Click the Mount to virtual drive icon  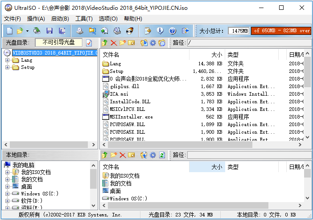pos(117,31)
